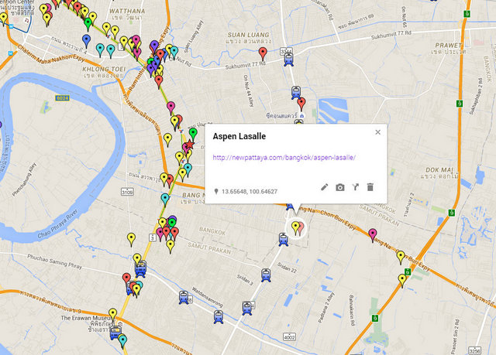Select the magenta pin on Bang Na Chon Buri Expy
Screen dimensions: 496x355
pyautogui.click(x=373, y=235)
